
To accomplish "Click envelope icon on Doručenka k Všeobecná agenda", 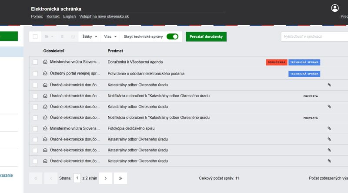I will (45, 62).
